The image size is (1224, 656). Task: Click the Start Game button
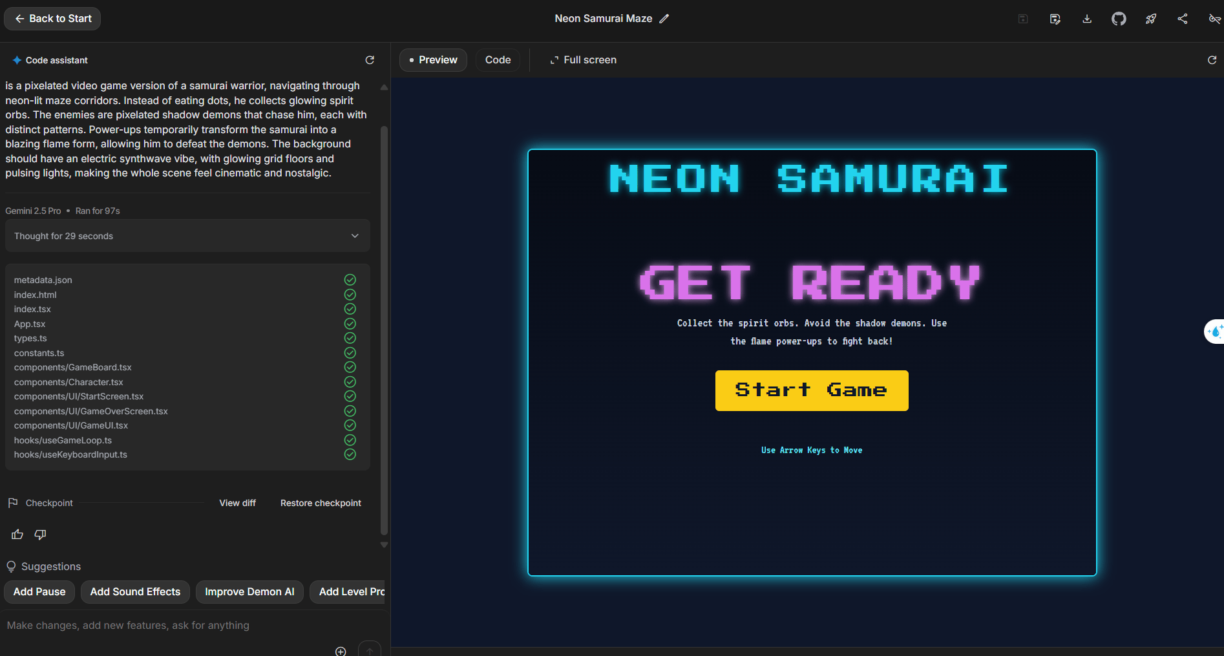[x=812, y=390]
